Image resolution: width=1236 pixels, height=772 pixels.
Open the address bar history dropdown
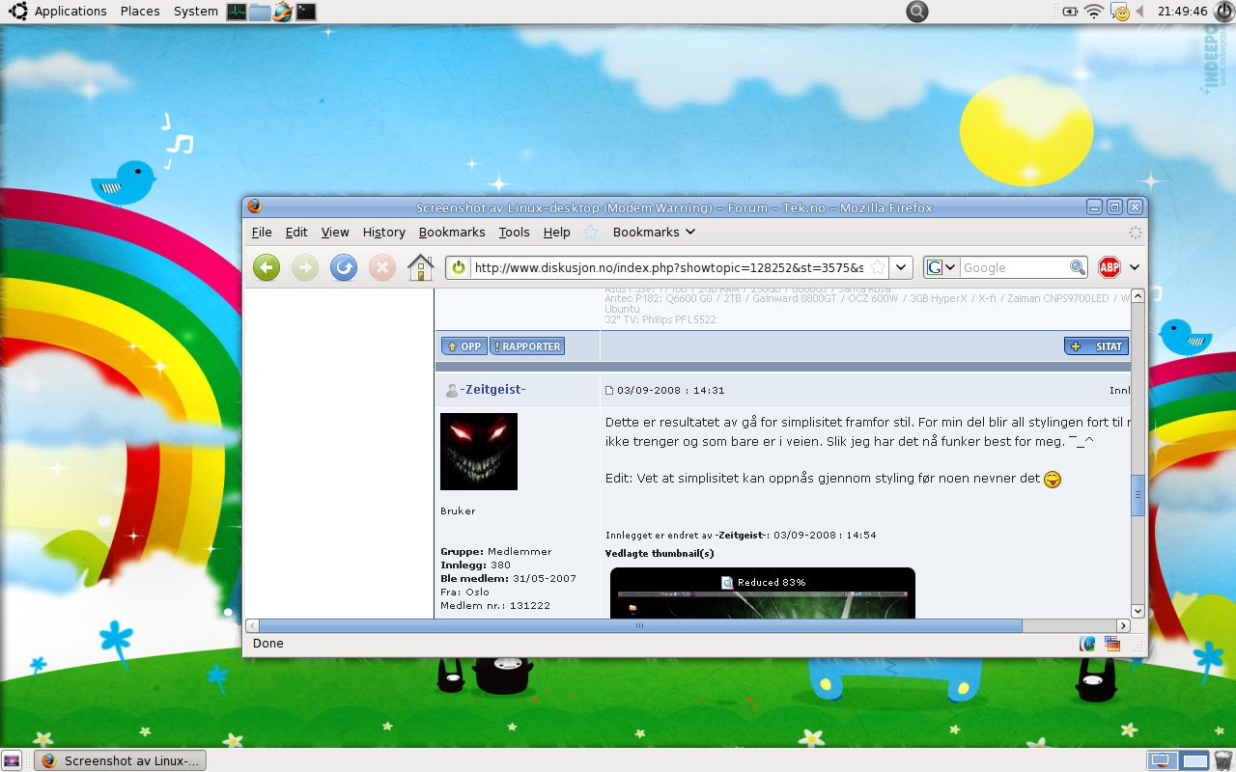pos(901,267)
